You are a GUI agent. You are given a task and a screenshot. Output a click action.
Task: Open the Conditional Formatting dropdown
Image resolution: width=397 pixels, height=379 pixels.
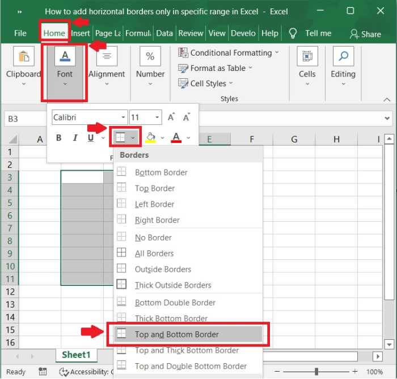coord(229,53)
